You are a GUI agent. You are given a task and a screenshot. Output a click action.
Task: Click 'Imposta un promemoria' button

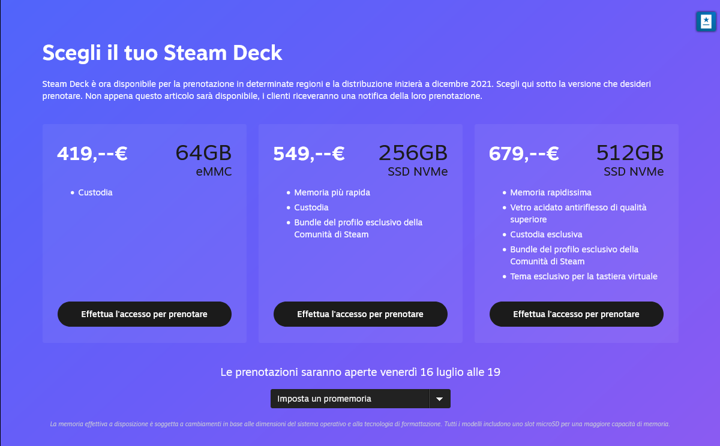(x=350, y=399)
